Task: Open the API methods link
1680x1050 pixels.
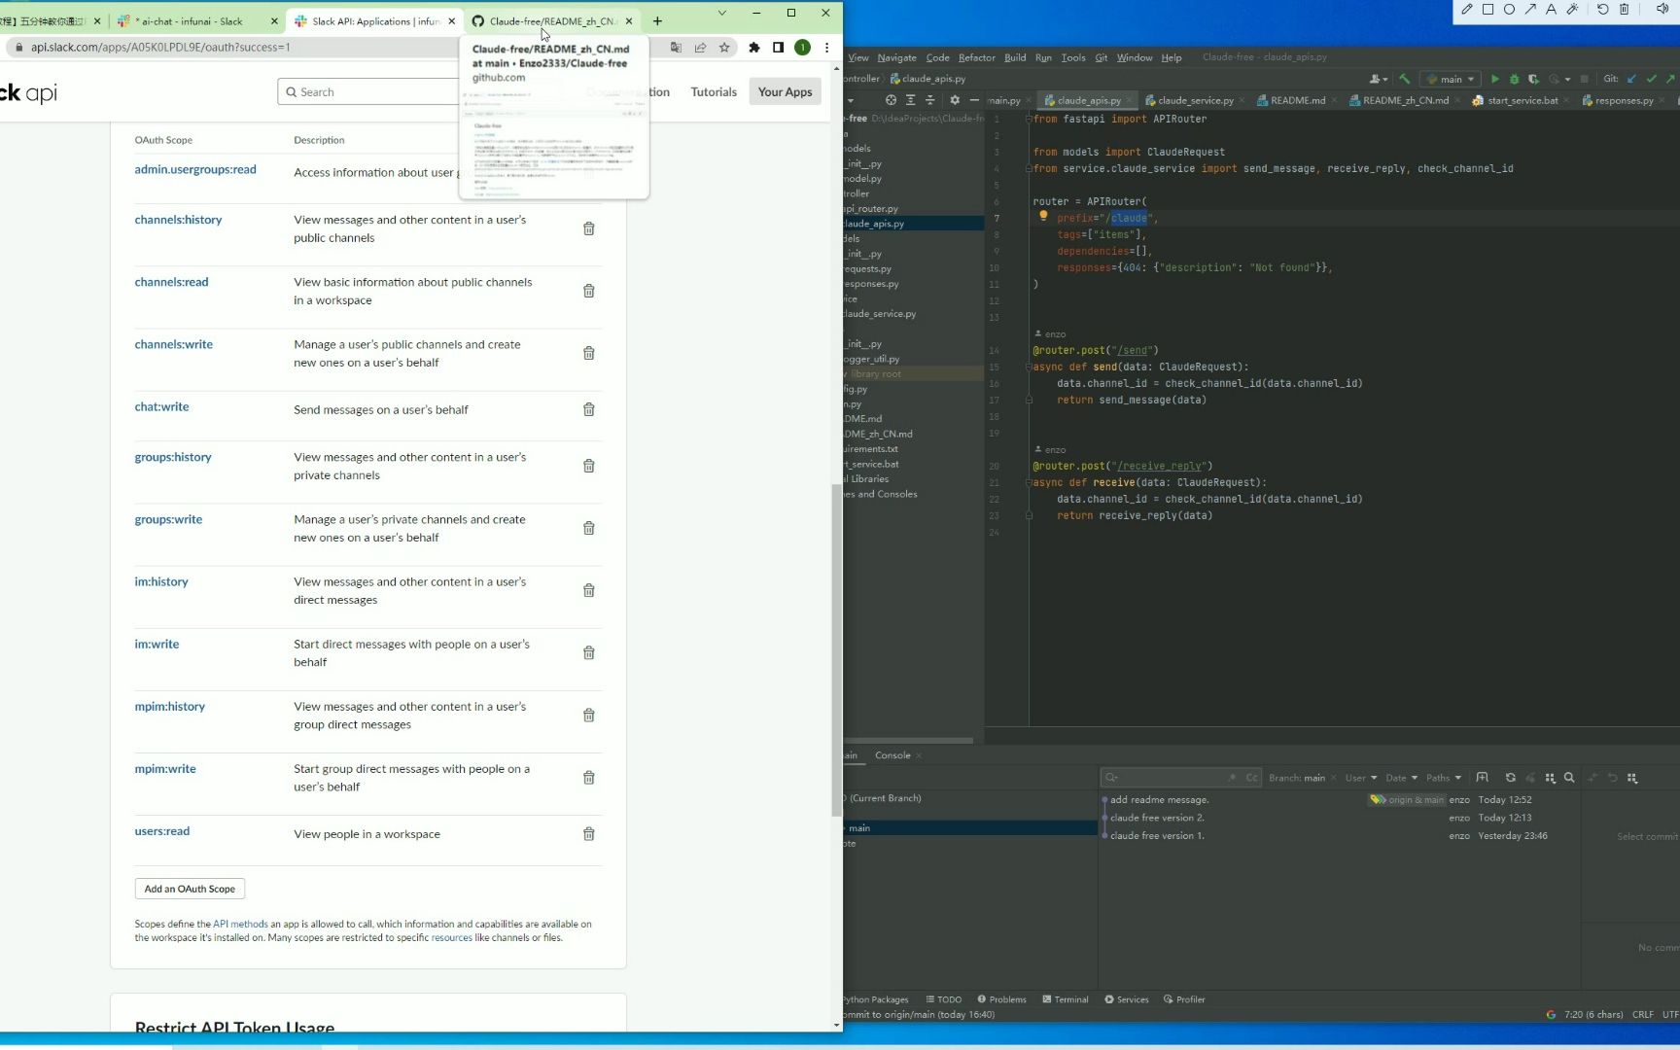Action: point(240,924)
